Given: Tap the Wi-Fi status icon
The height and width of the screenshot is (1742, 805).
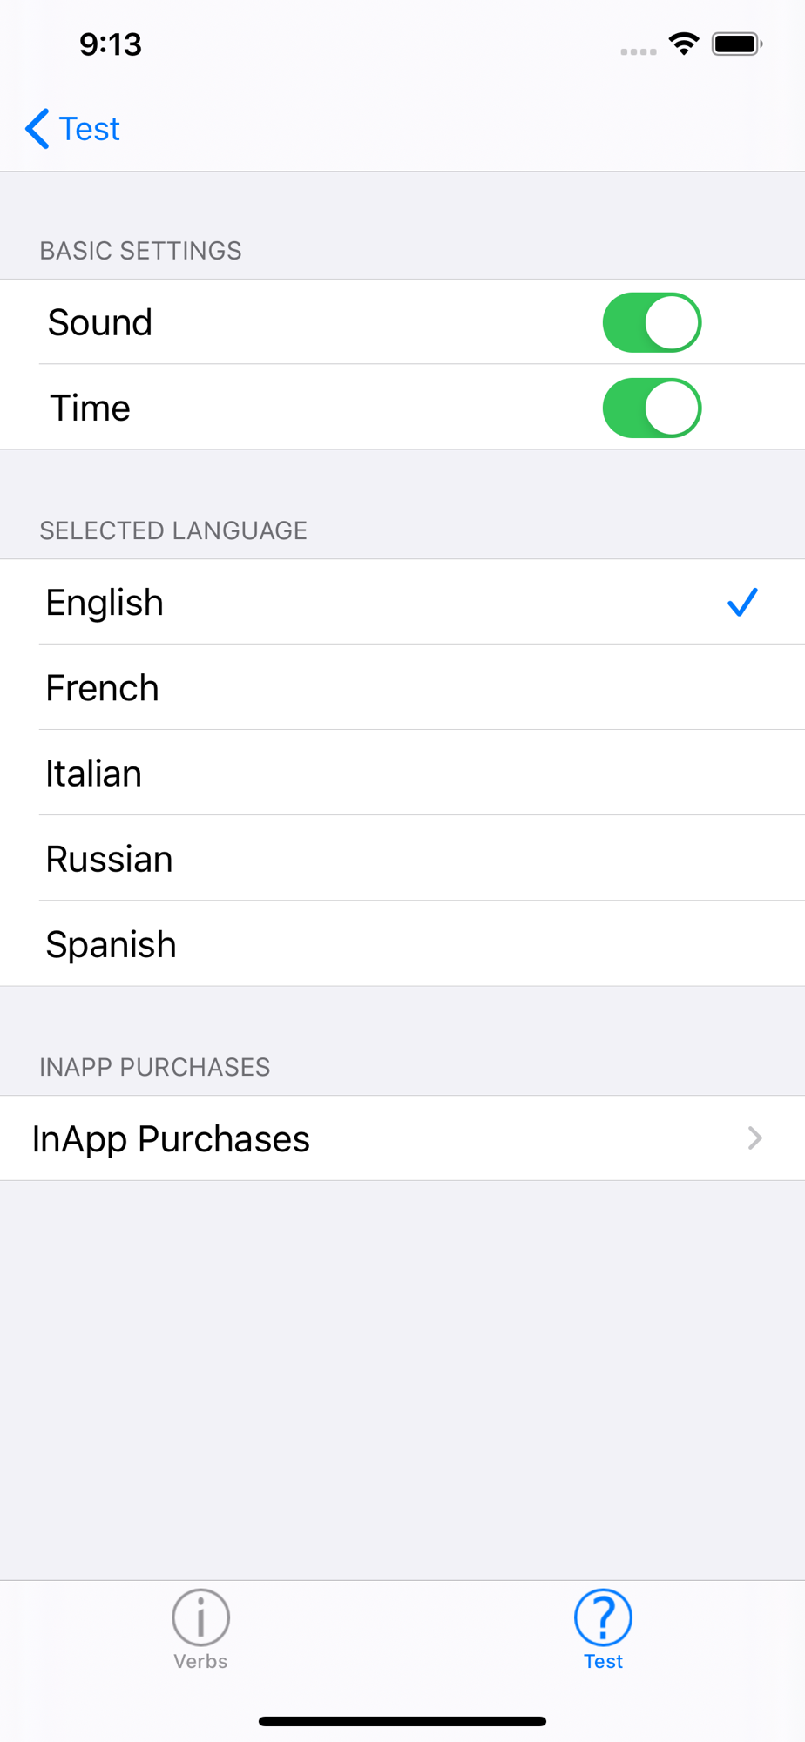Looking at the screenshot, I should (684, 44).
